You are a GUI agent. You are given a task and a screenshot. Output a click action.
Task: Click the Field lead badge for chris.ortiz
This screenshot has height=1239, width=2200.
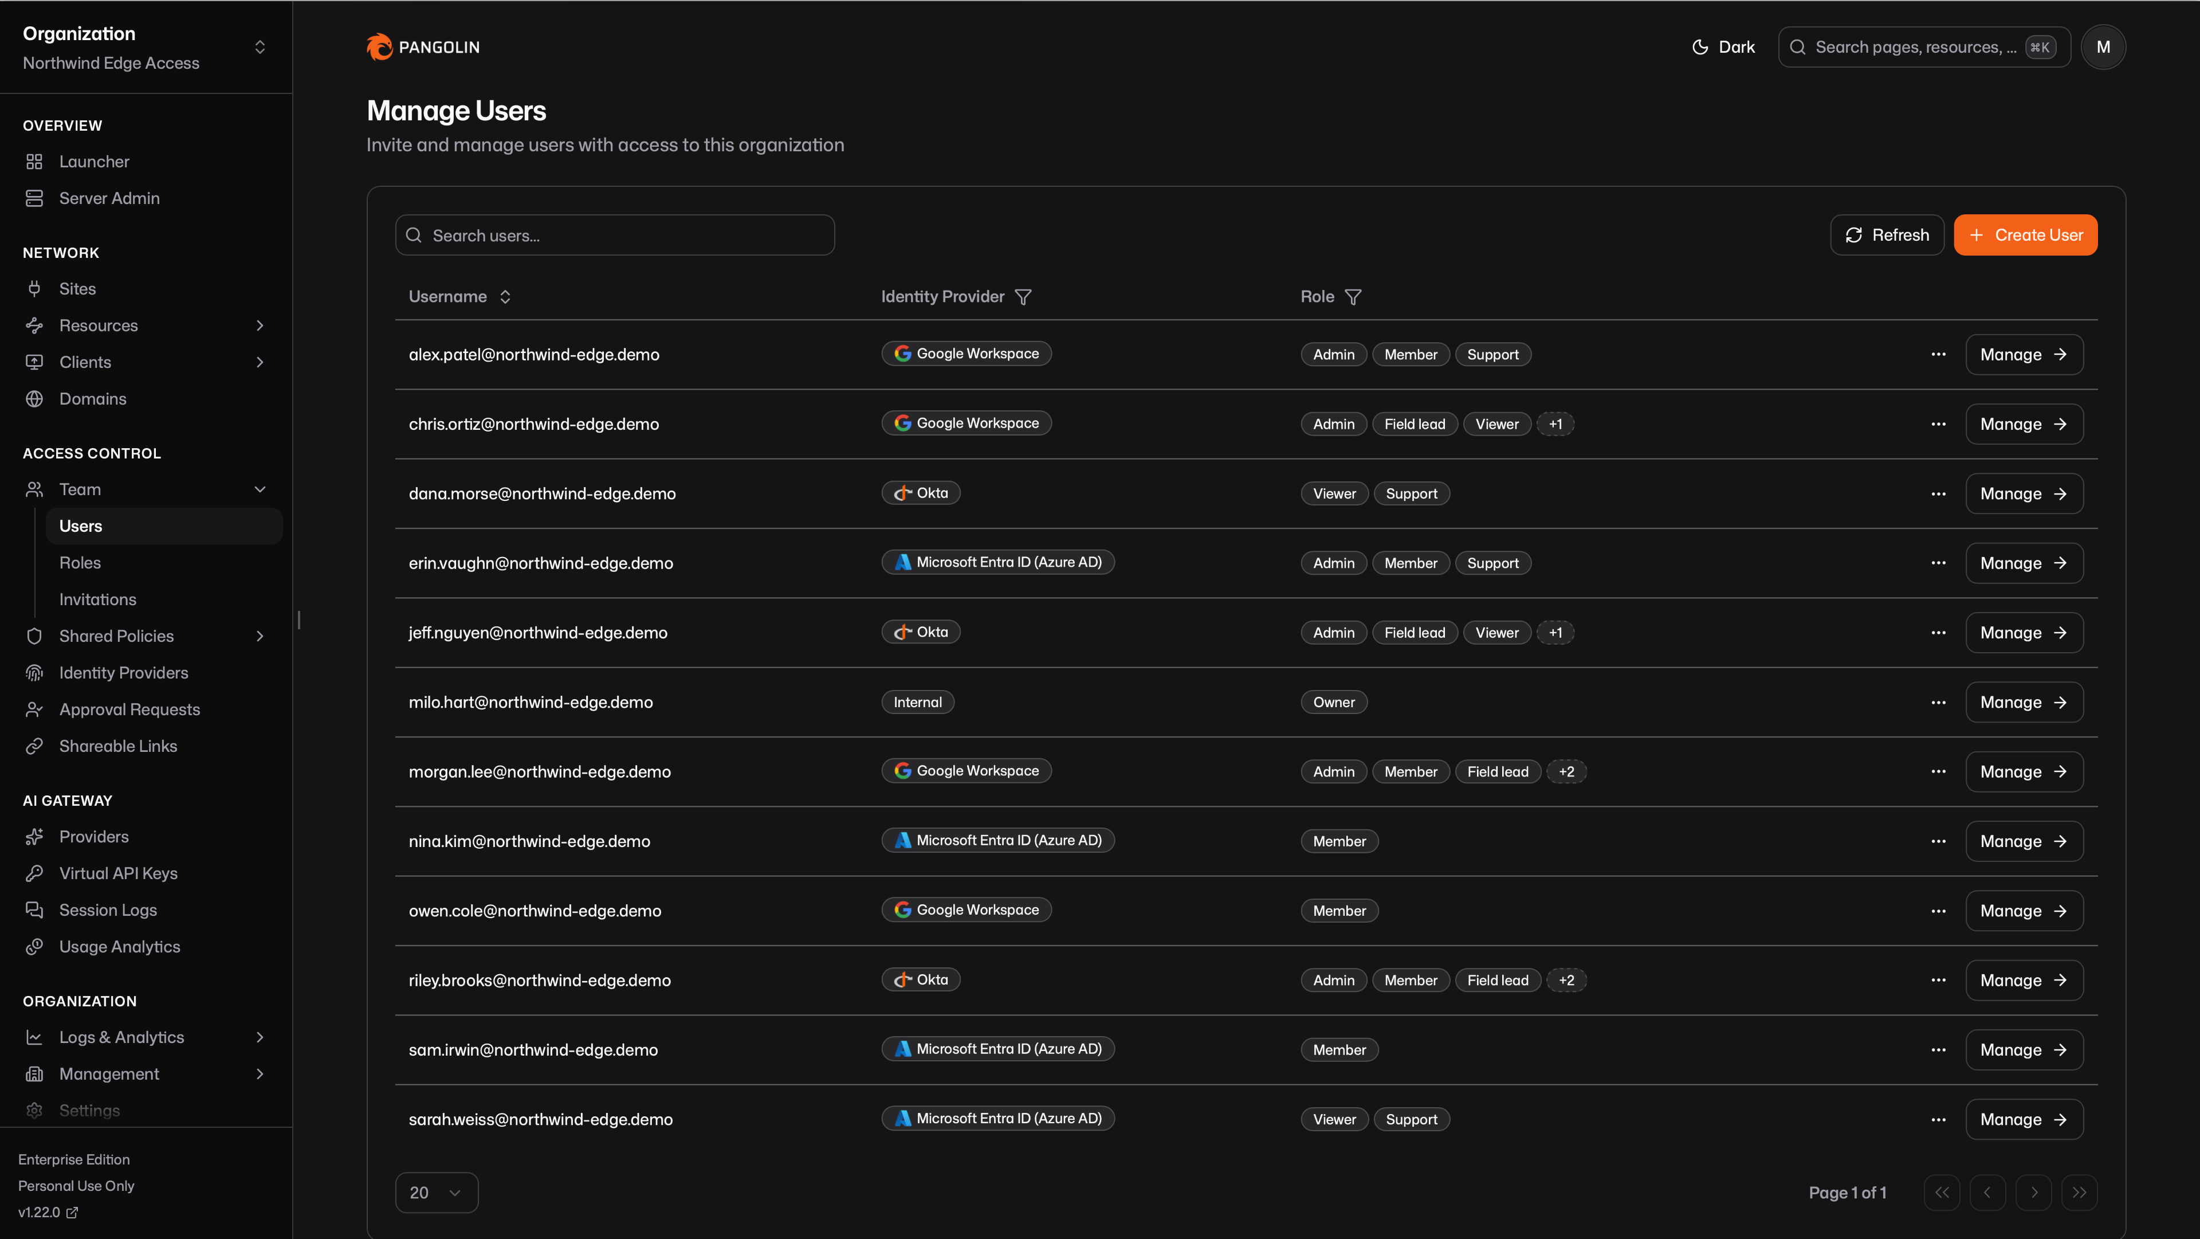[x=1415, y=424]
